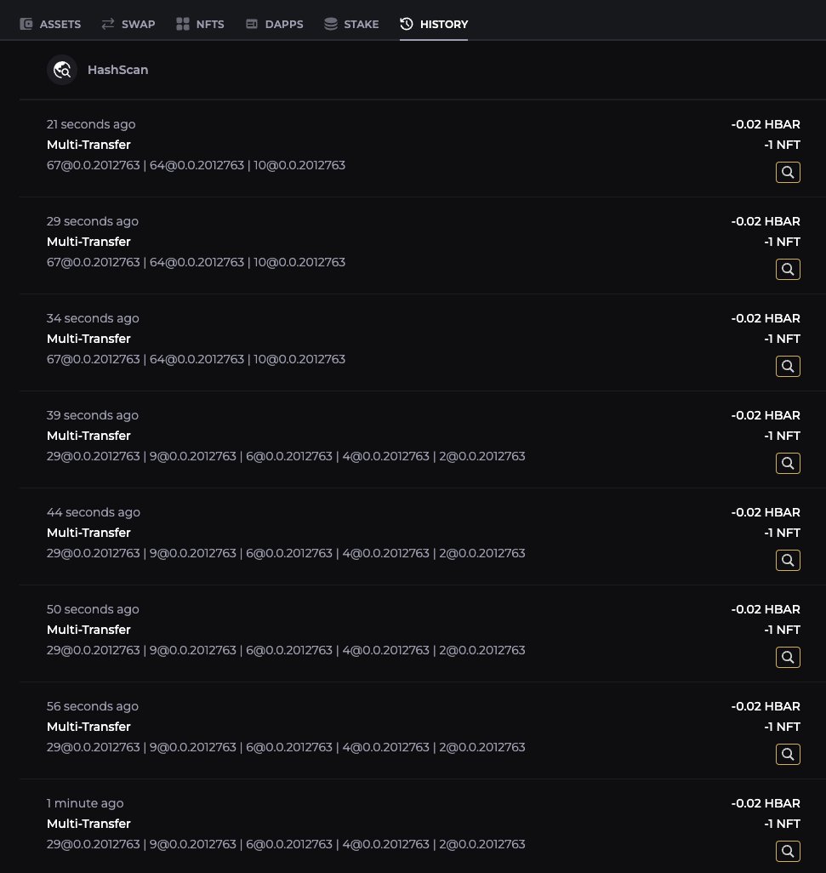Click the '39 seconds ago' timestamp
The image size is (826, 873).
tap(93, 414)
